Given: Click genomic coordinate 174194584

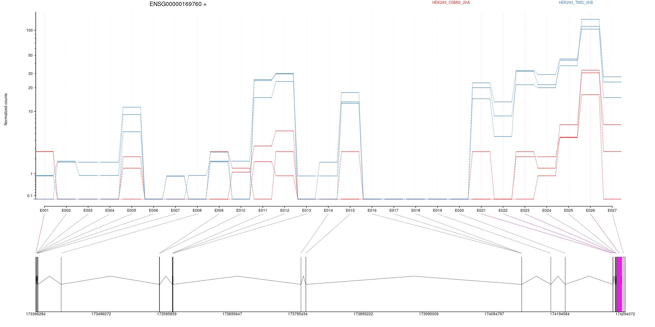Looking at the screenshot, I should [560, 314].
